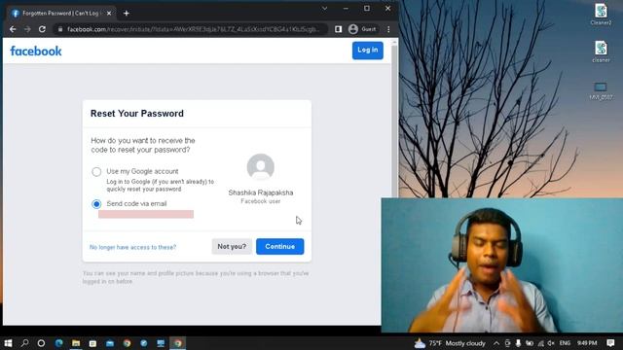Click the Continue button

click(279, 246)
